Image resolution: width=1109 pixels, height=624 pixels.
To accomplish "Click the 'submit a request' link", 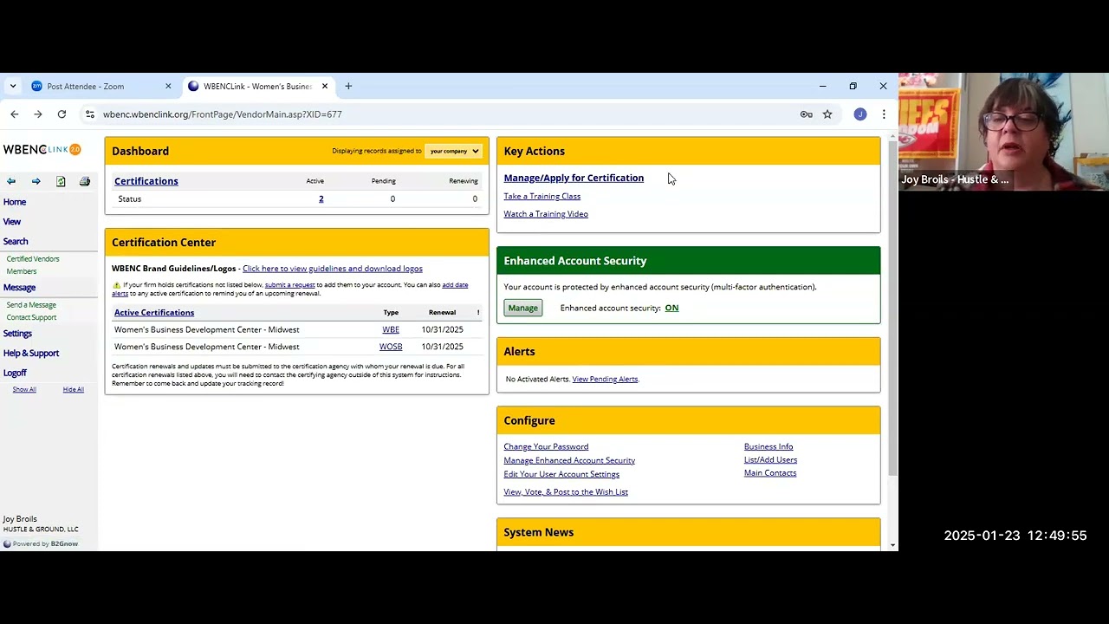I will pyautogui.click(x=289, y=285).
